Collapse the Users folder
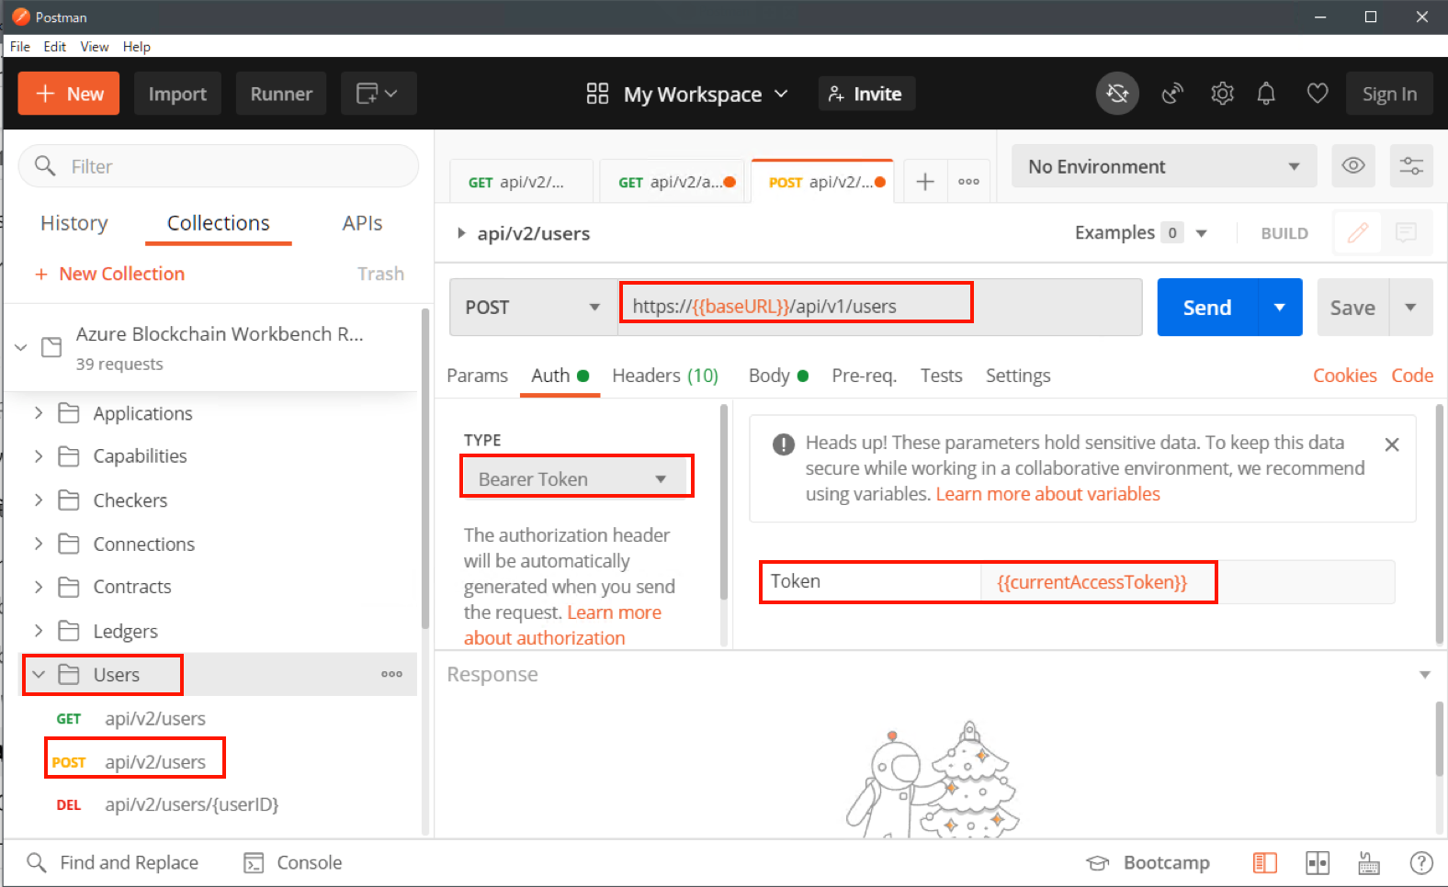The width and height of the screenshot is (1448, 887). (39, 674)
